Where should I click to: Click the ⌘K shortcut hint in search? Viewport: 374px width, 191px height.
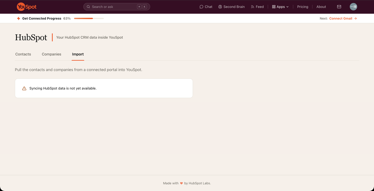tap(142, 7)
